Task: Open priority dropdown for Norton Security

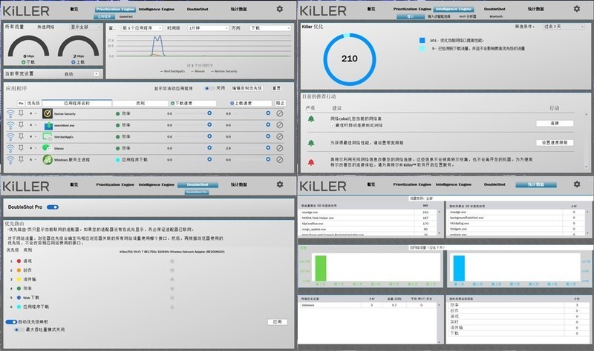Action: pos(33,113)
